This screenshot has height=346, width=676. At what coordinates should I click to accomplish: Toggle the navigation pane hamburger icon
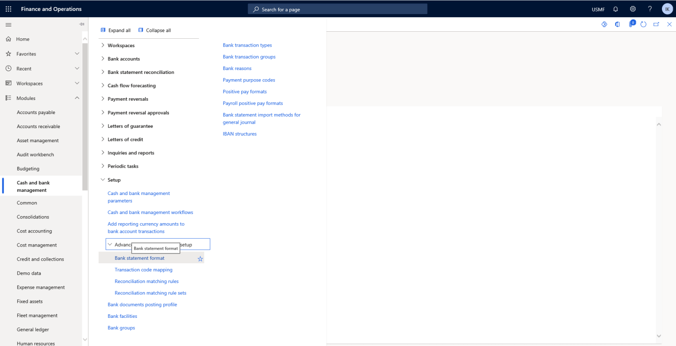pos(8,25)
